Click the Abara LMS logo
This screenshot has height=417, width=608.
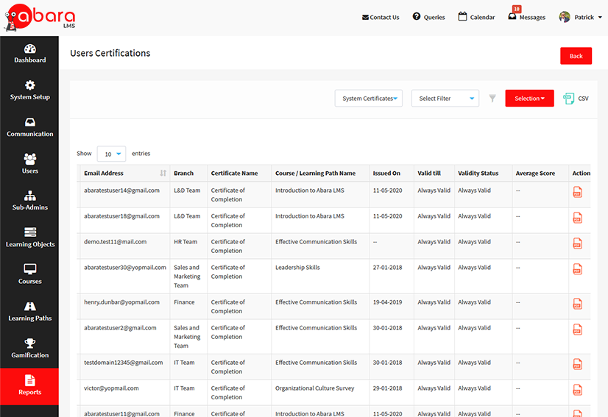40,18
